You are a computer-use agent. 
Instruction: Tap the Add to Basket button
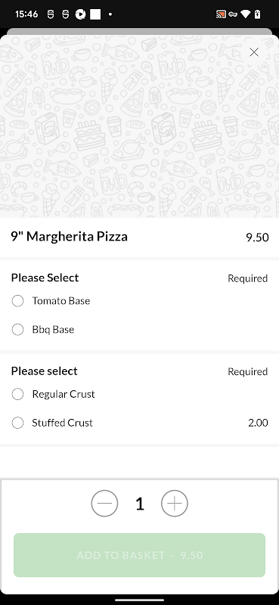(139, 555)
